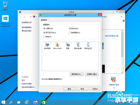Close the Desktop Icon Settings dialog
Viewport: 140px width, 105px height.
[x=100, y=15]
